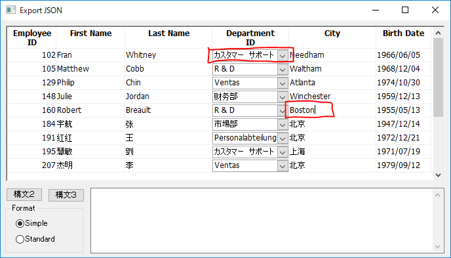Click last name Whitney cell
The height and width of the screenshot is (258, 451).
click(168, 55)
